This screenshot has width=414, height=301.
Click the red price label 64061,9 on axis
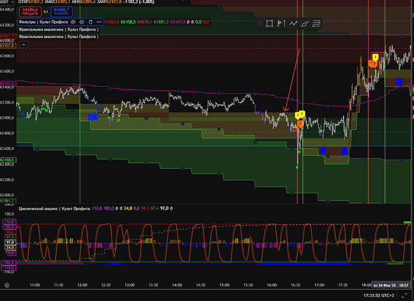coord(8,35)
